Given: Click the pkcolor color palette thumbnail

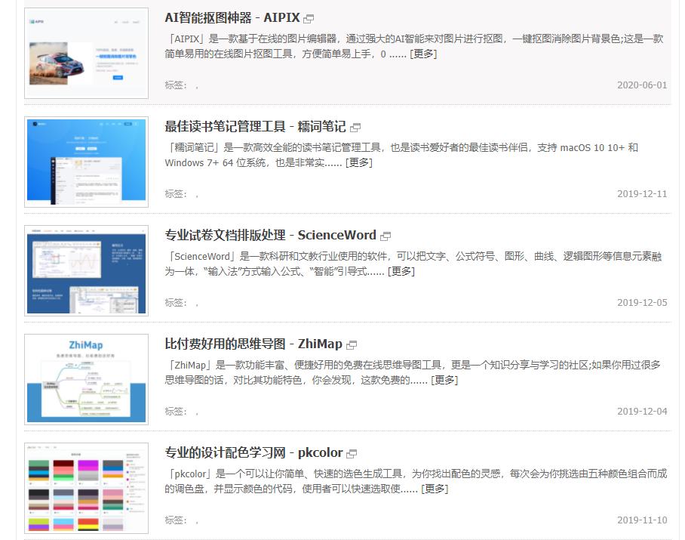Looking at the screenshot, I should click(x=86, y=487).
